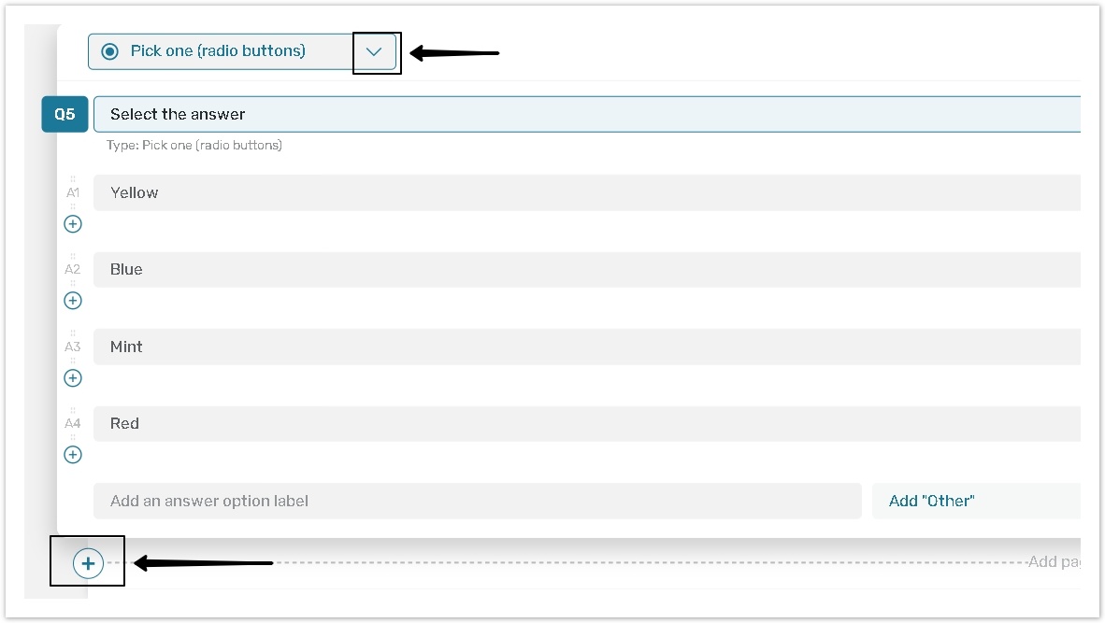Click the plus icon below the Yellow answer
This screenshot has height=623, width=1105.
click(73, 224)
